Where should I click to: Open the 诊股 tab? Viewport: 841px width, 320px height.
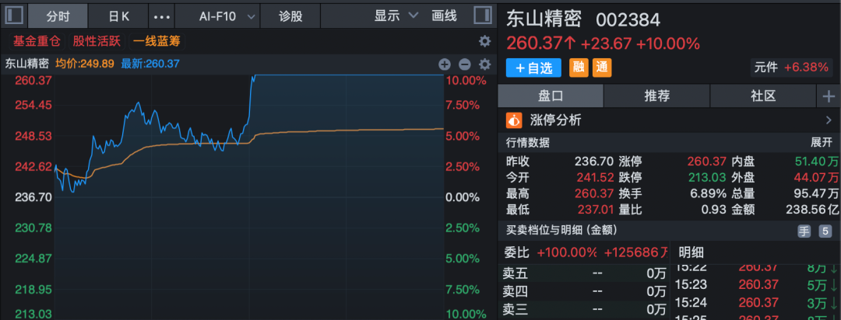tap(290, 16)
